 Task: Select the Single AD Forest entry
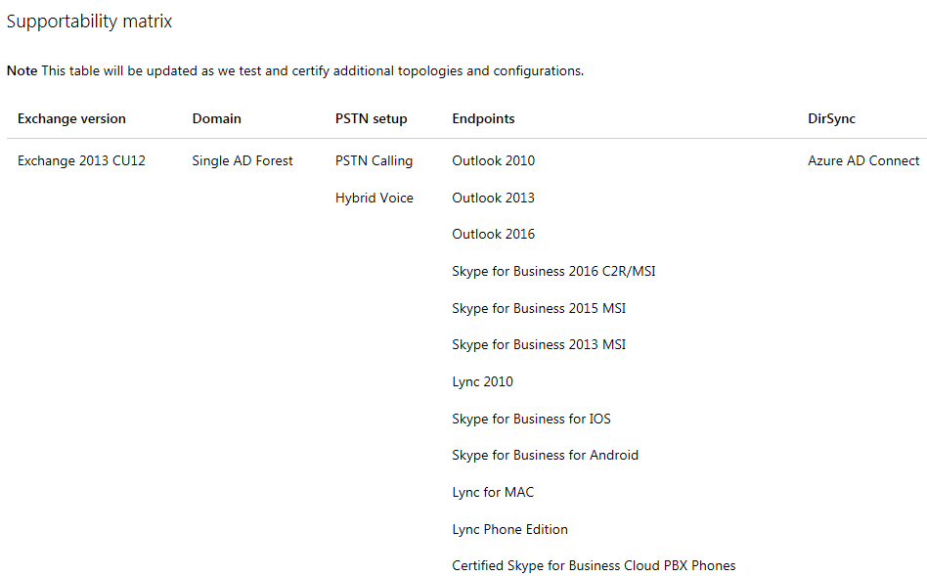[x=243, y=160]
